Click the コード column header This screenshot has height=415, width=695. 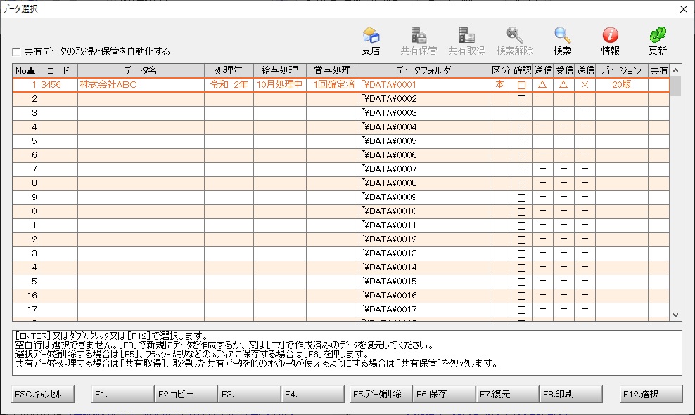coord(58,70)
